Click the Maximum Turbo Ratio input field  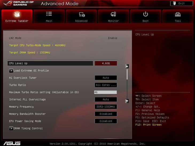coord(105,92)
